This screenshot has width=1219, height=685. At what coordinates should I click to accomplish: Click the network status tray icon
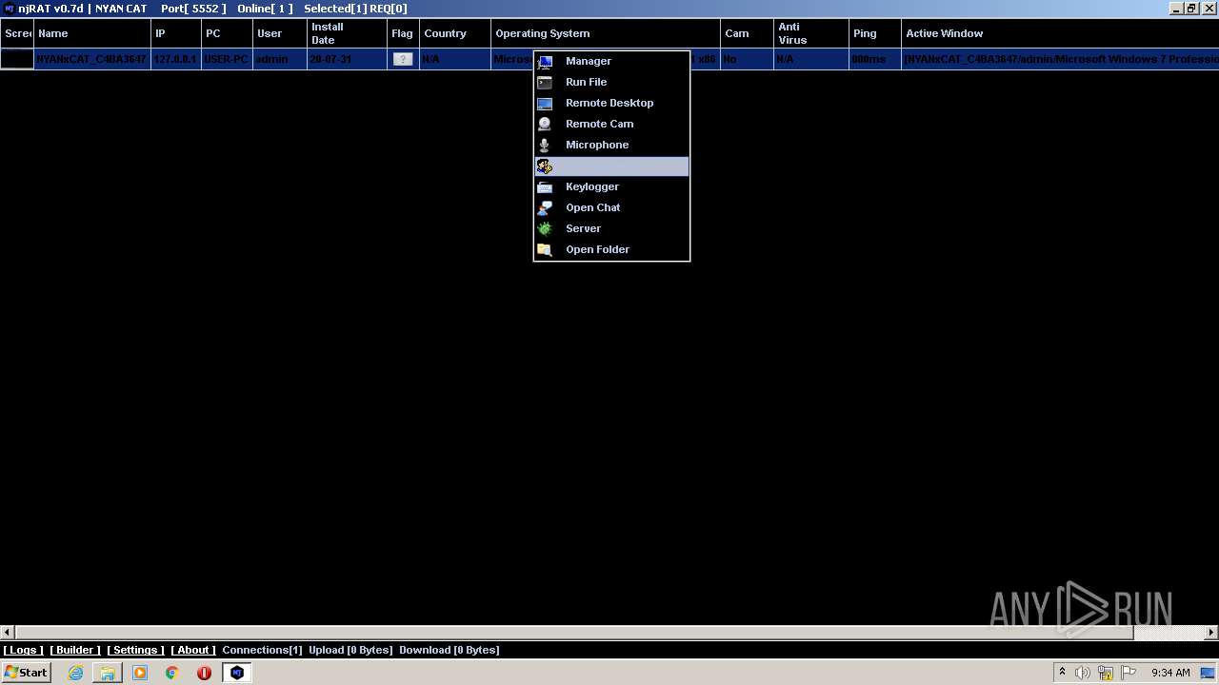1106,673
